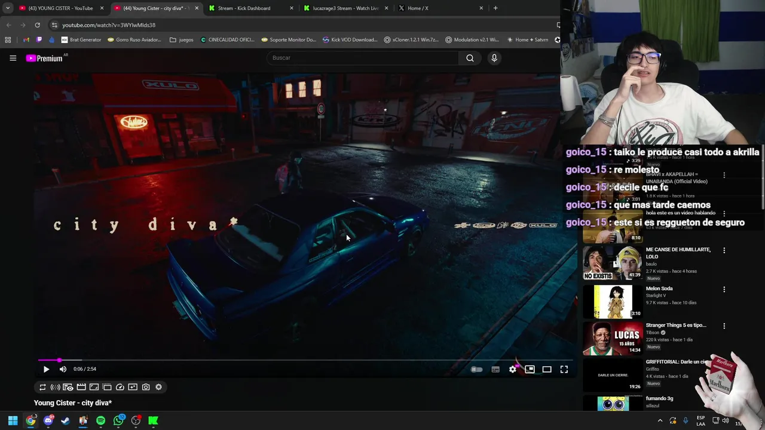This screenshot has width=765, height=430.
Task: Switch to miniplayer mode
Action: tap(530, 369)
